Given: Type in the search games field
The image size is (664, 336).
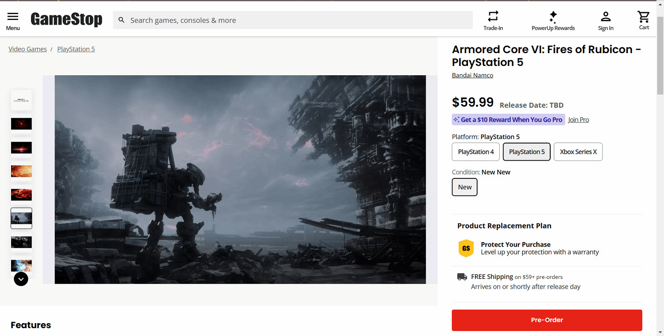Looking at the screenshot, I should pos(297,20).
